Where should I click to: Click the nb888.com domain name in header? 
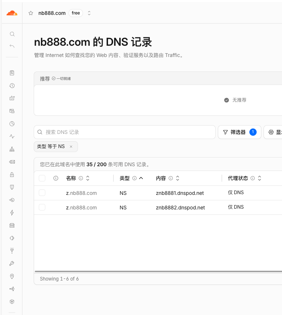[52, 13]
